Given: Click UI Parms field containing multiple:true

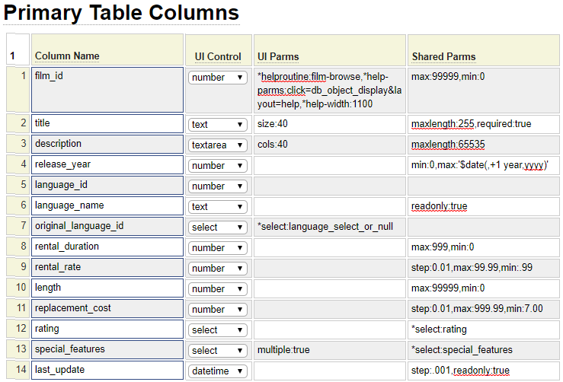Looking at the screenshot, I should click(329, 350).
